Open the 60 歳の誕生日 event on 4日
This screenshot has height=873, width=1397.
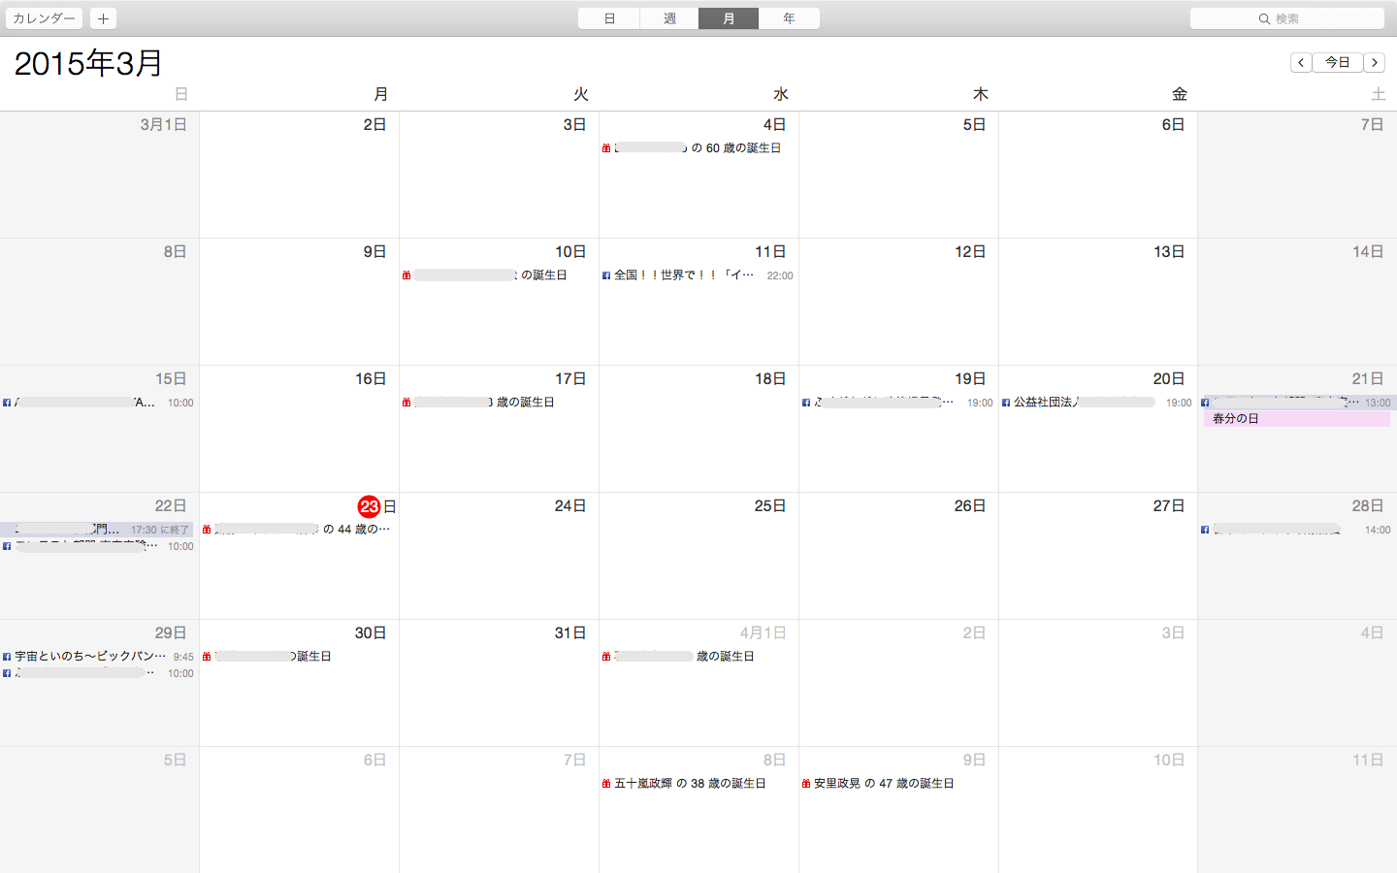pyautogui.click(x=698, y=148)
